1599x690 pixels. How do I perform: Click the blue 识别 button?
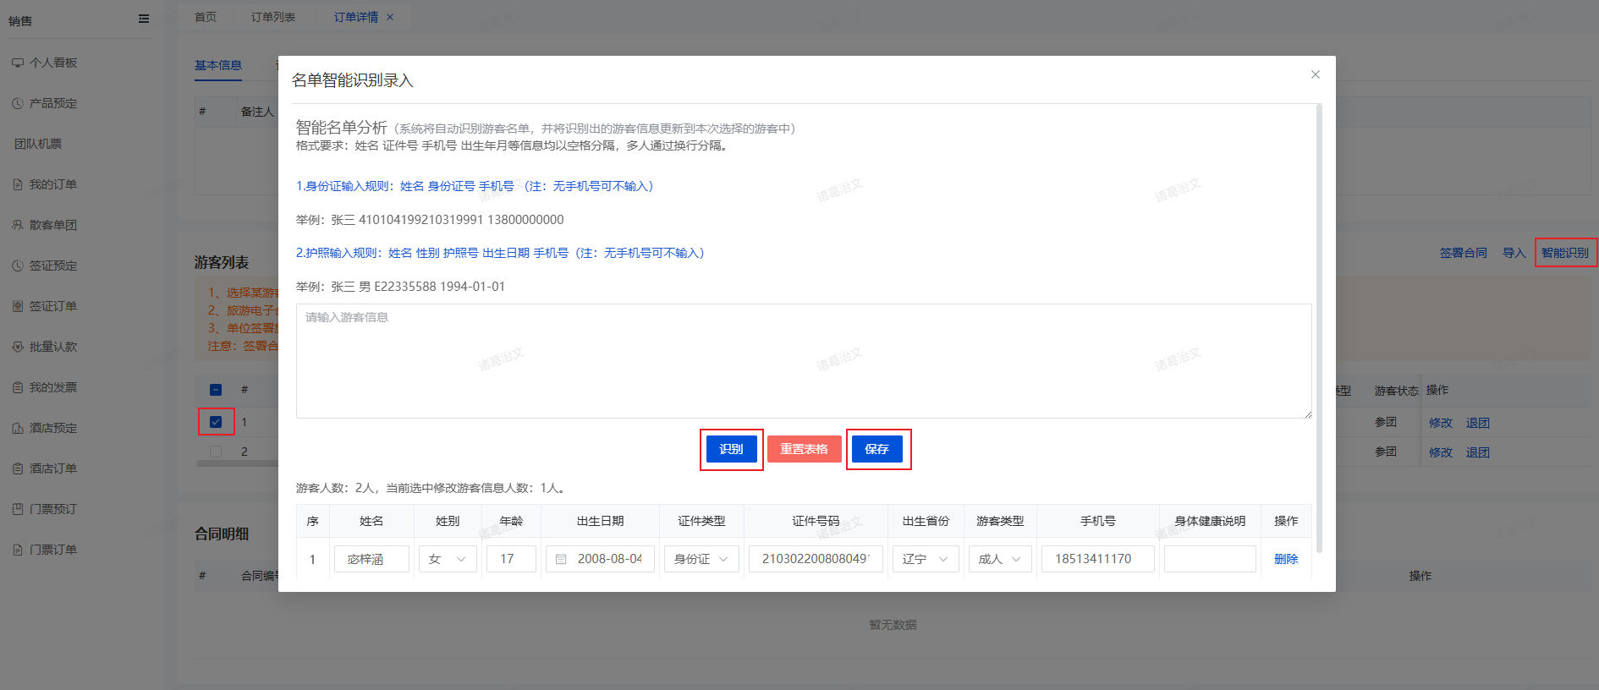point(731,449)
